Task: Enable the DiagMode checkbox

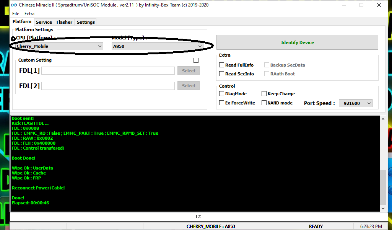Action: click(221, 94)
